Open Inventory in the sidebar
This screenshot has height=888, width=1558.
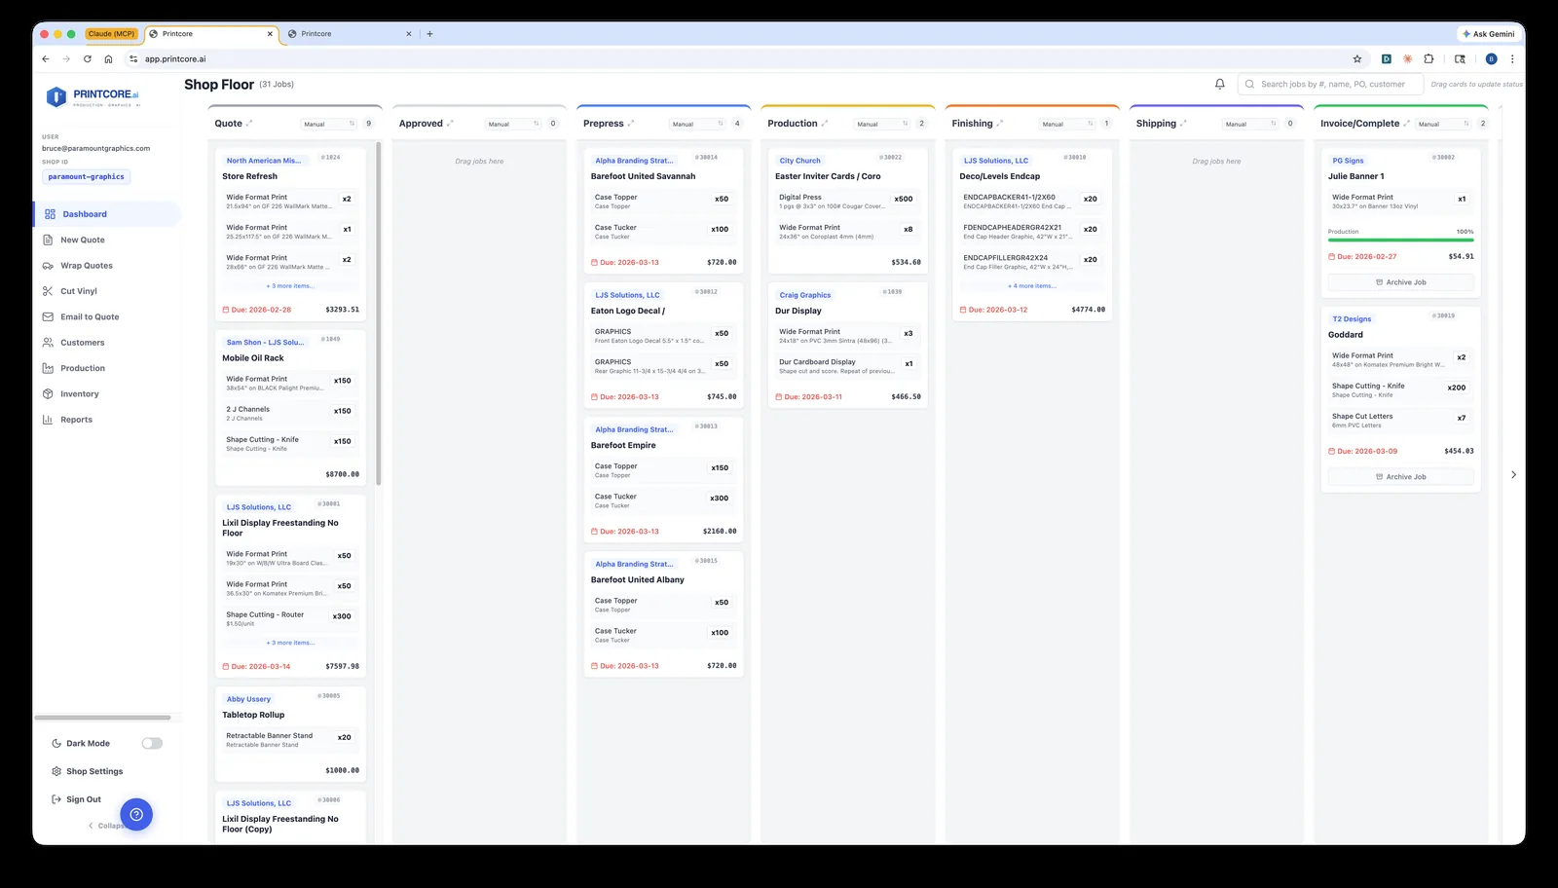(x=107, y=394)
